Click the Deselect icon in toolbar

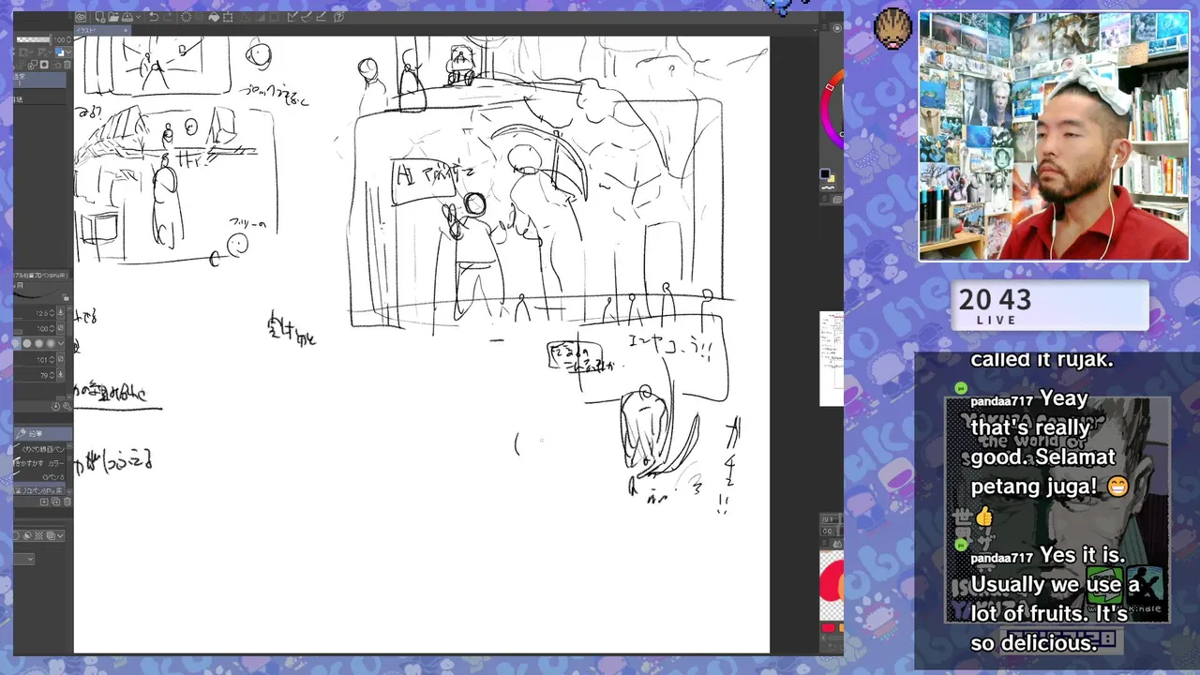[x=246, y=18]
